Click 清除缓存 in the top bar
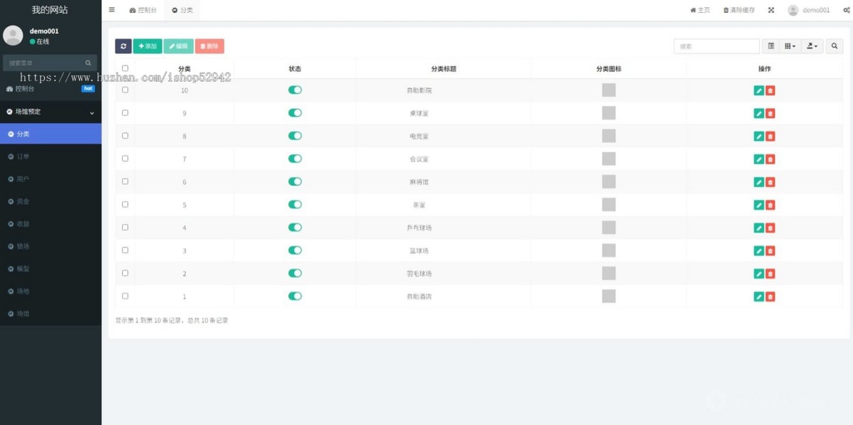This screenshot has width=853, height=425. coord(739,10)
